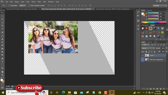The width and height of the screenshot is (168, 95).
Task: Select the Lasso tool
Action: (2, 19)
